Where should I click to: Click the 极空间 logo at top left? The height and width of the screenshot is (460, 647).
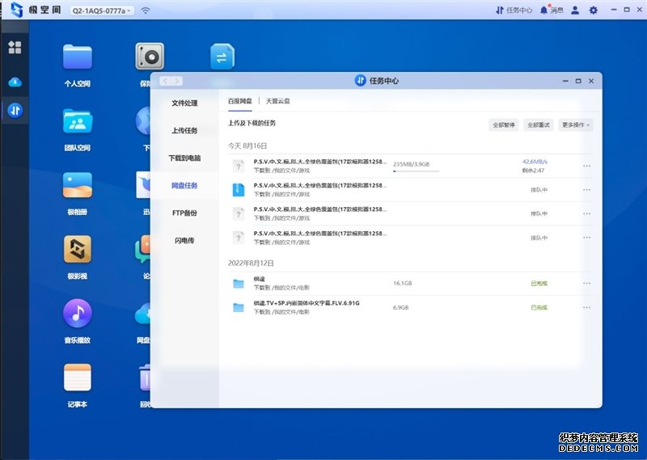coord(36,10)
